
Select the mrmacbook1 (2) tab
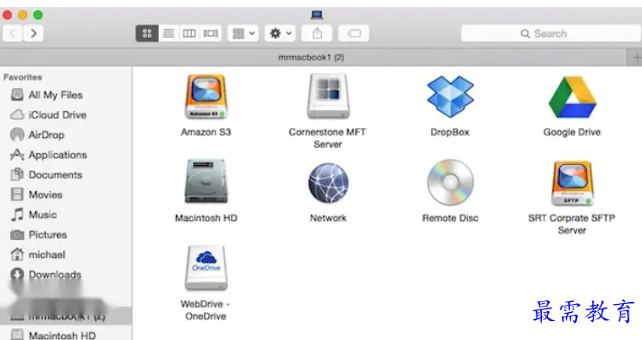(312, 58)
